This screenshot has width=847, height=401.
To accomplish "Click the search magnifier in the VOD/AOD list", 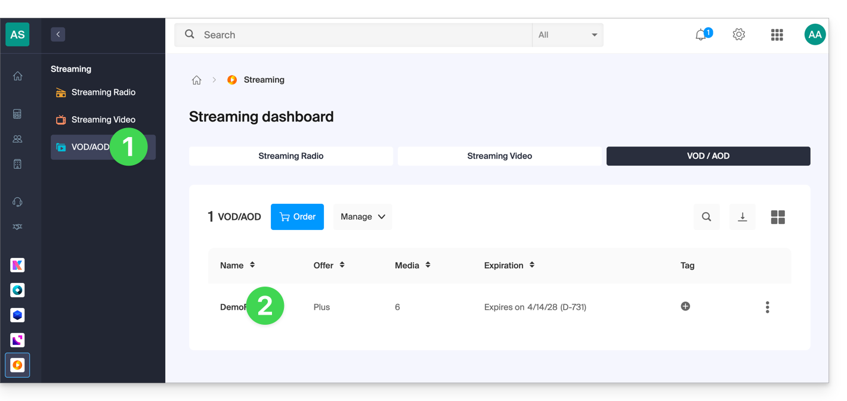I will 706,217.
